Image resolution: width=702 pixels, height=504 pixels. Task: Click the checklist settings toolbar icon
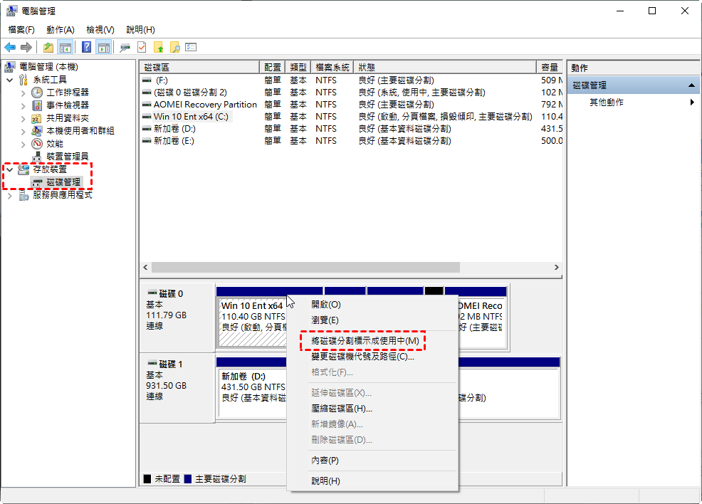coord(191,48)
